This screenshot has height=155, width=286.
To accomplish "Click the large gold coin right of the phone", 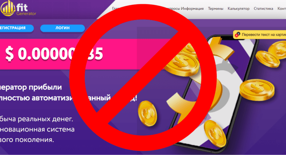I will 257,90.
